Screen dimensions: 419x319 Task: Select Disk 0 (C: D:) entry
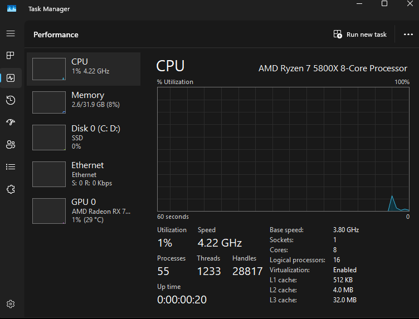coord(84,138)
